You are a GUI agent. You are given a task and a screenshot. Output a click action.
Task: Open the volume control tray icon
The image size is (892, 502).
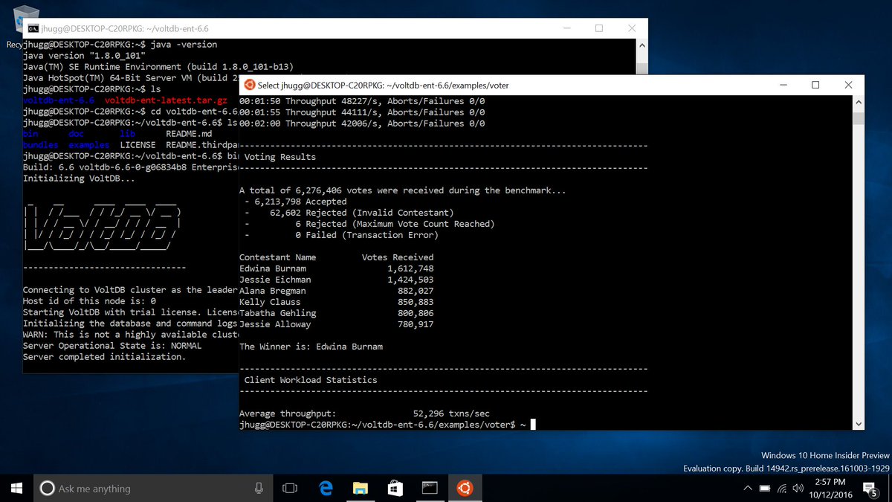coord(798,489)
